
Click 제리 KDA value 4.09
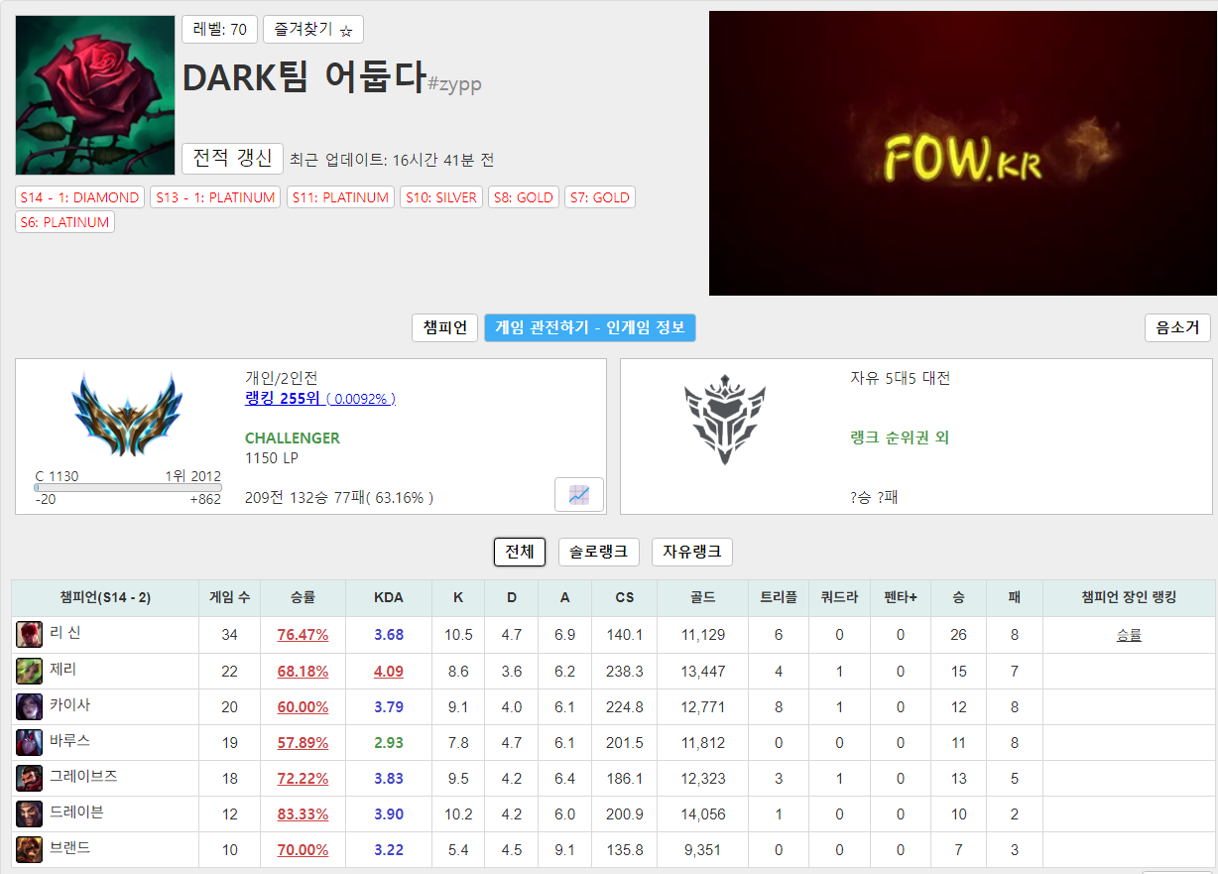(389, 671)
